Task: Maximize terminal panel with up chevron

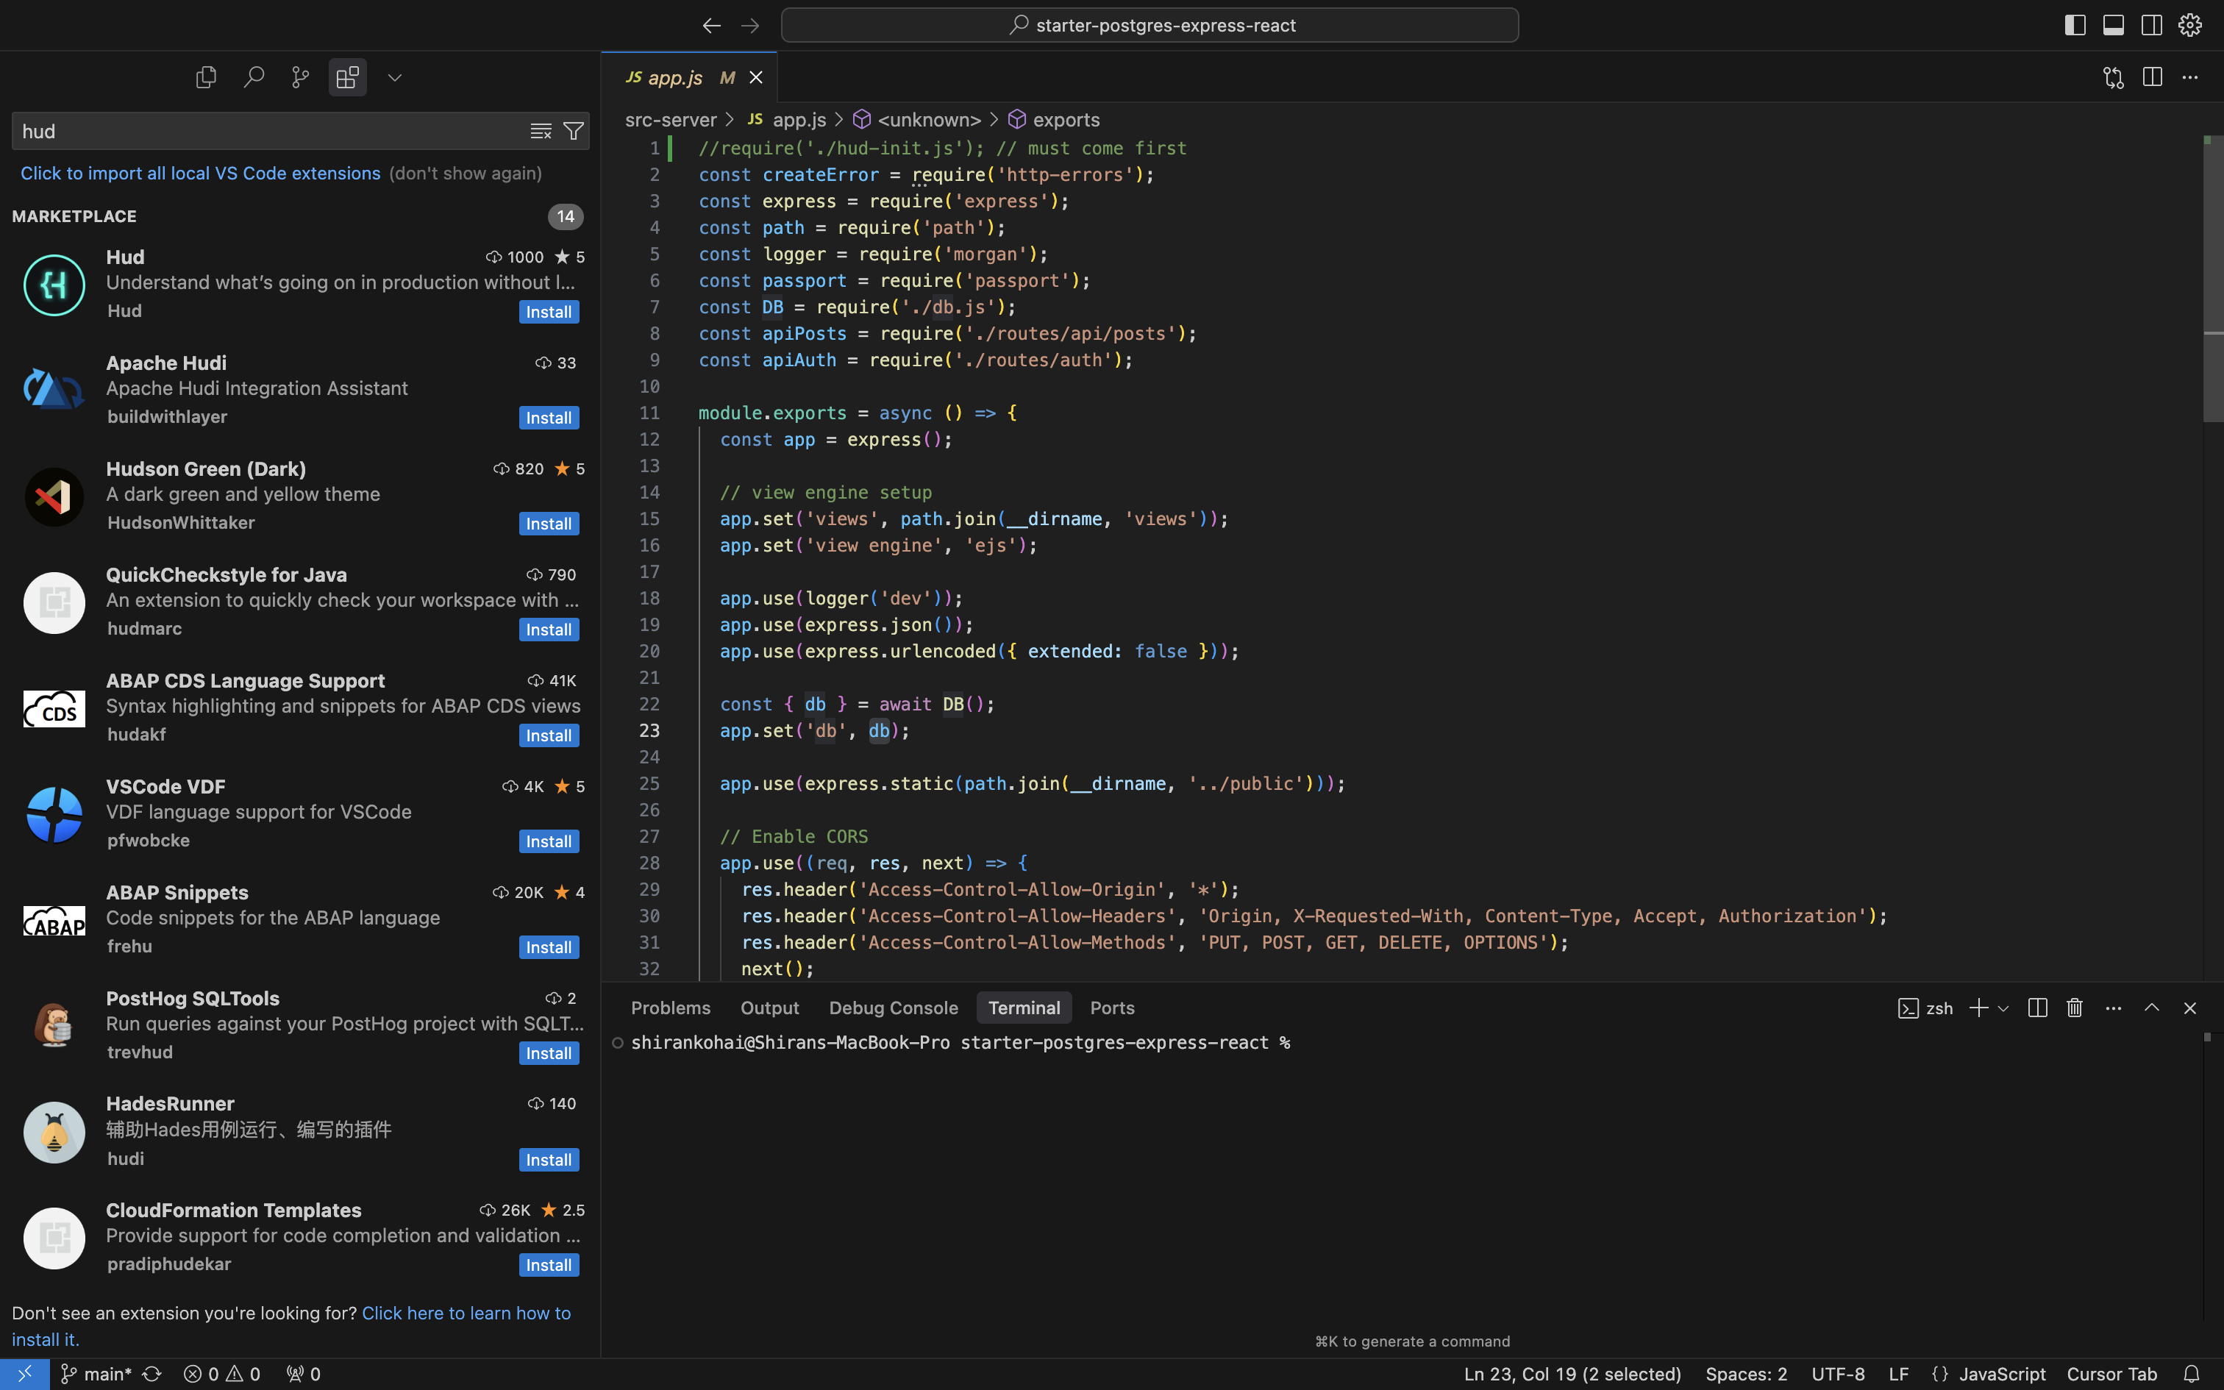Action: [2151, 1008]
